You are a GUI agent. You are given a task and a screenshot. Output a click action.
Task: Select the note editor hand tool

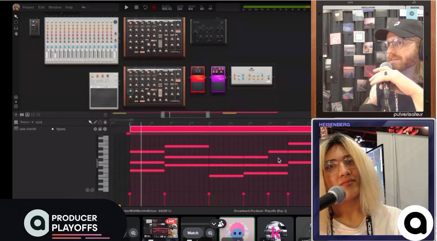coord(105,122)
